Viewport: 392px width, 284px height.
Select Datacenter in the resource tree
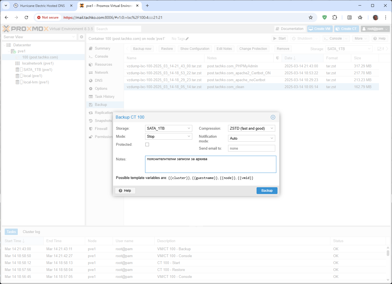22,45
